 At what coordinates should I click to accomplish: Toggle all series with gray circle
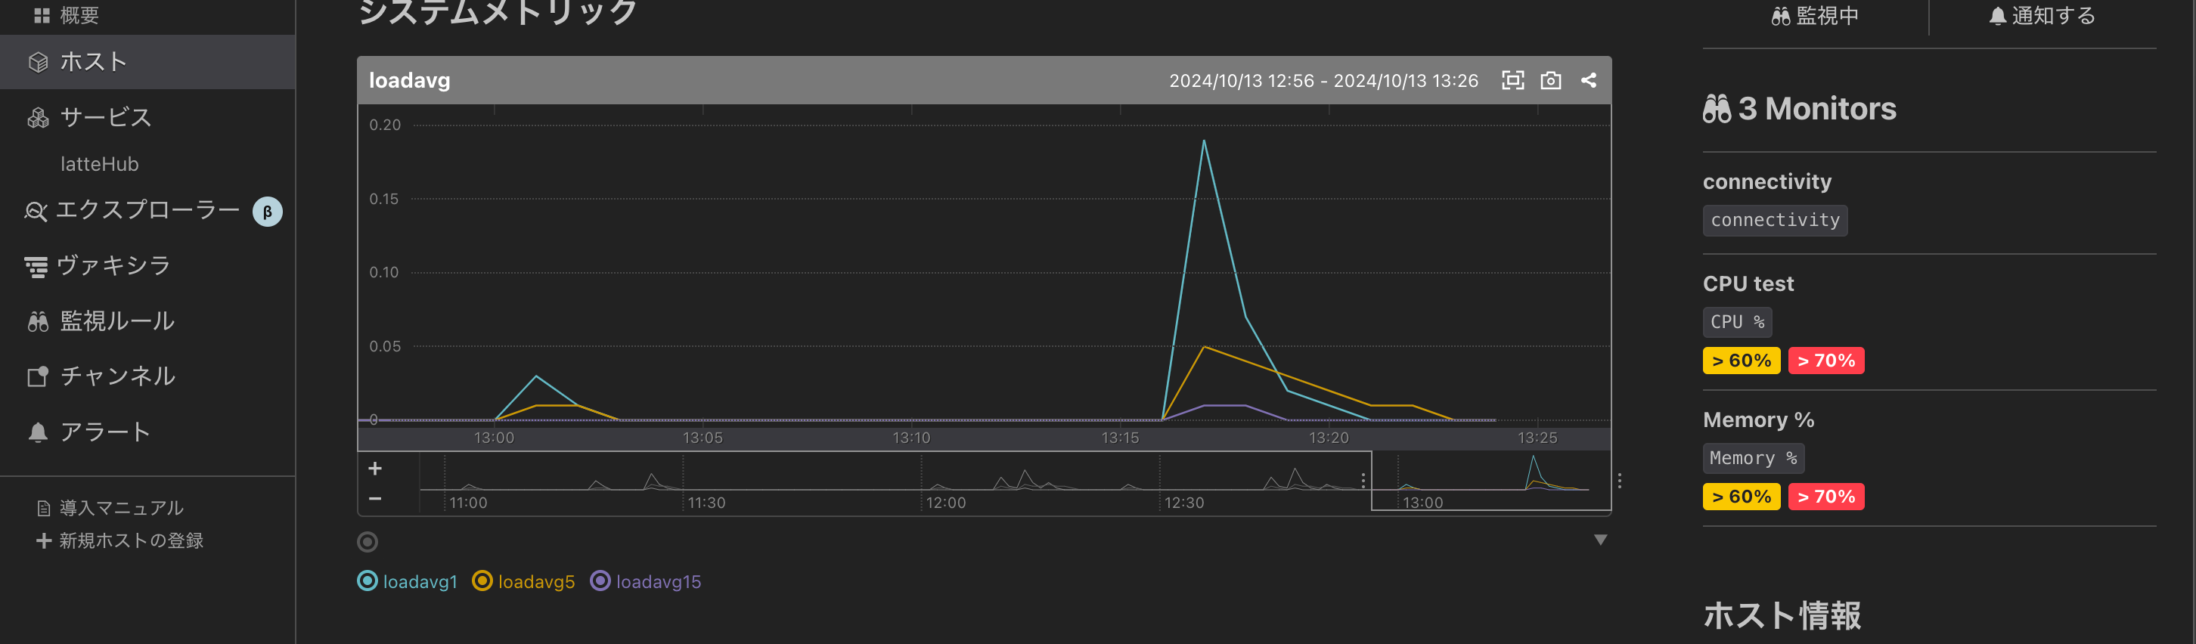(368, 542)
